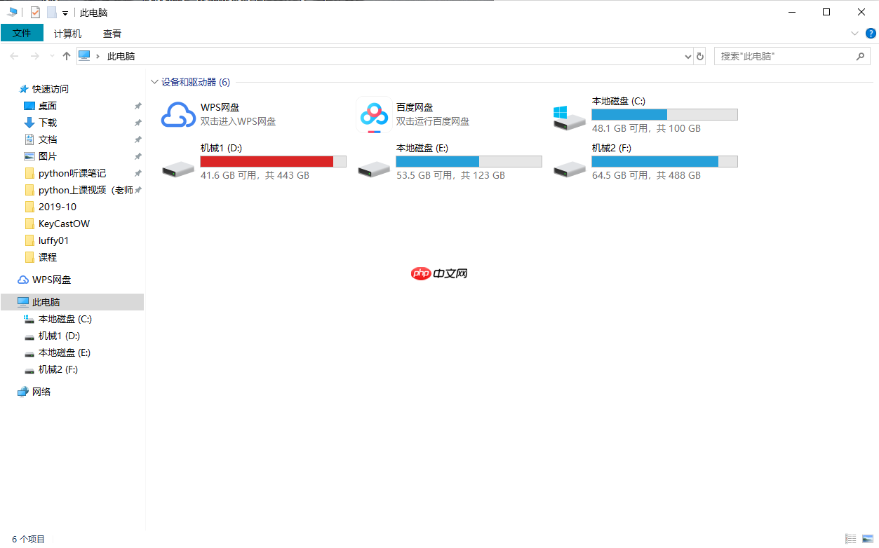Click the 网络 network icon in sidebar
The image size is (879, 548).
[24, 392]
